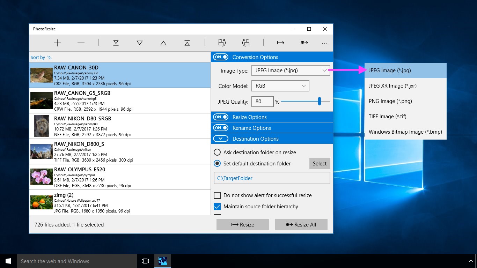This screenshot has height=268, width=477.
Task: Click the minus icon to remove file
Action: (81, 43)
